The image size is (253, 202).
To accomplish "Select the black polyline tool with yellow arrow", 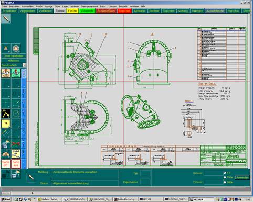I will pos(6,114).
